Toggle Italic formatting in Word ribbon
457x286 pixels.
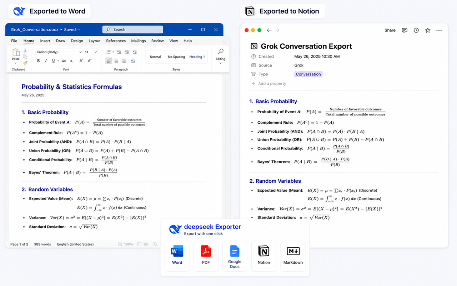pos(46,61)
